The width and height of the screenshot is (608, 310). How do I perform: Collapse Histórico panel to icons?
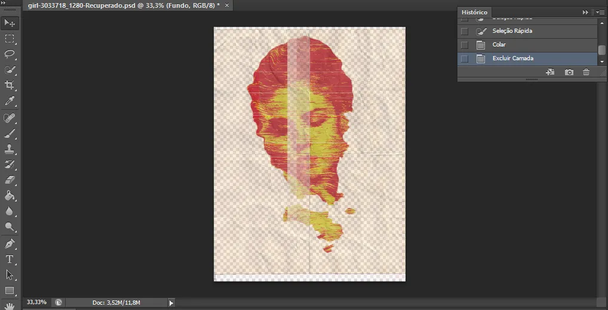585,13
